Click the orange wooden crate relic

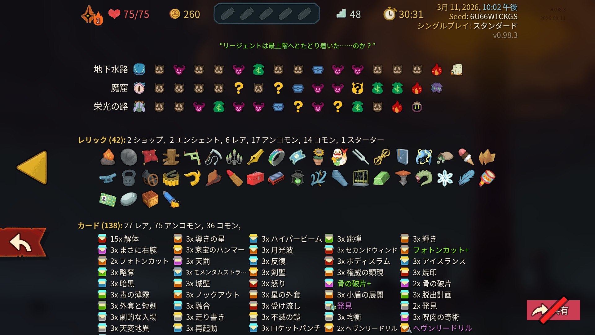tap(150, 199)
